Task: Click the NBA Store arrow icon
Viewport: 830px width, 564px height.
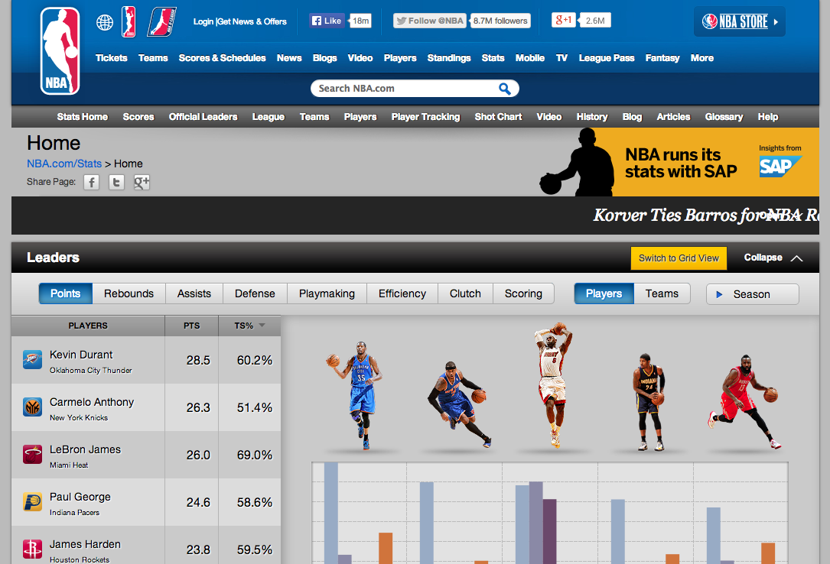Action: [776, 22]
